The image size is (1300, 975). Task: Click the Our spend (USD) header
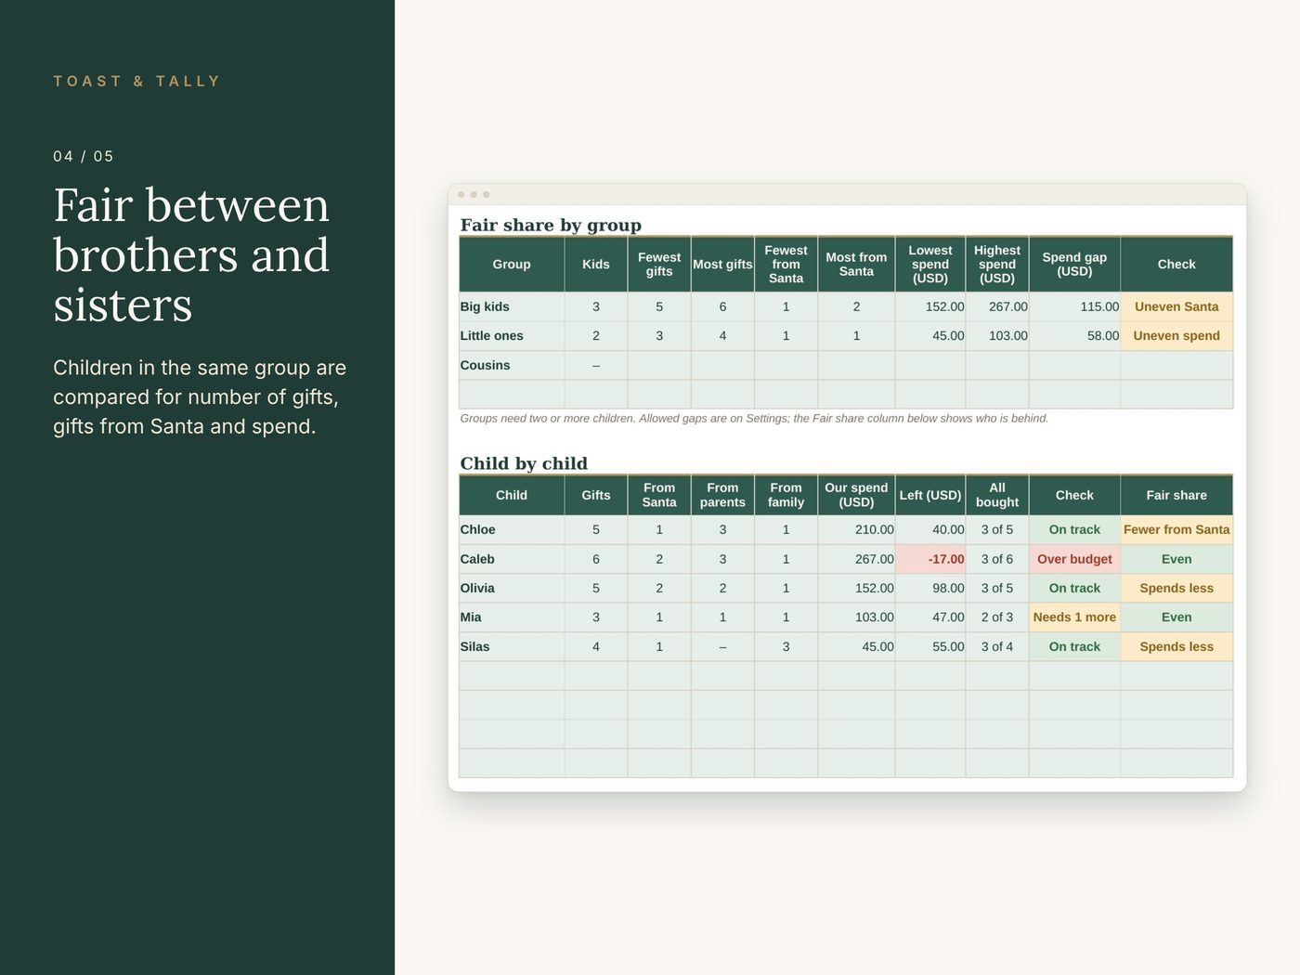[x=856, y=495]
